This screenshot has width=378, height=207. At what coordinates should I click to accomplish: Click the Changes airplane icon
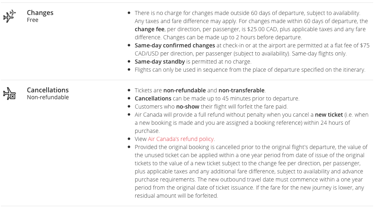click(9, 16)
